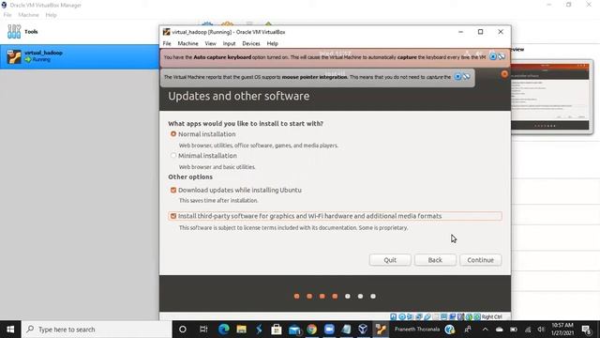This screenshot has width=600, height=338.
Task: Open VirtualBox Manager cube icon in taskbar
Action: 363,330
